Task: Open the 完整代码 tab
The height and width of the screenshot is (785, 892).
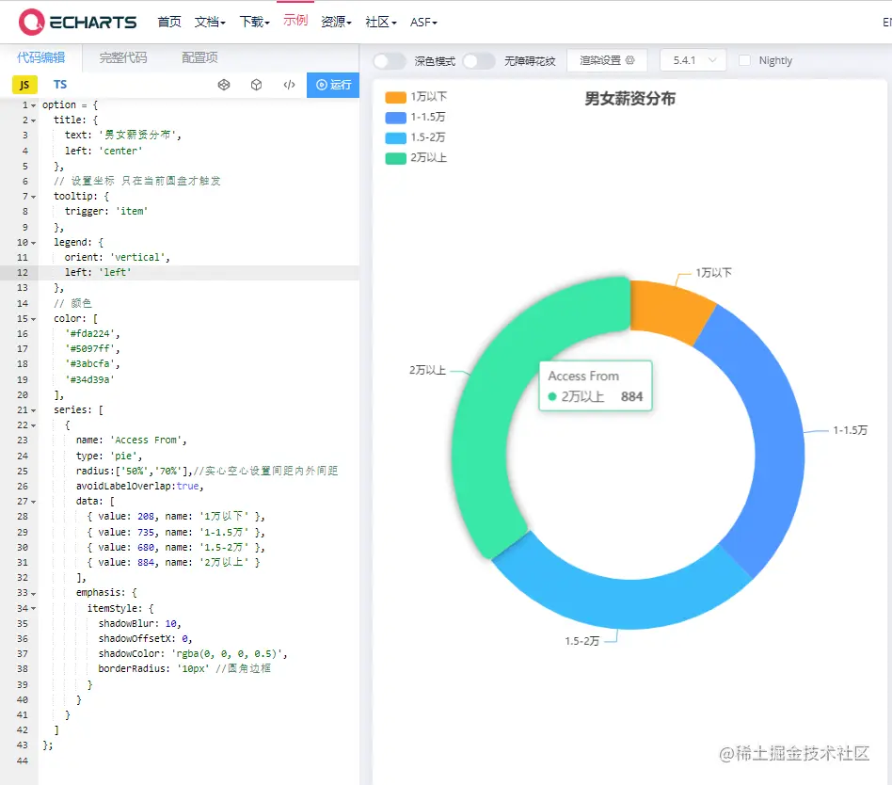Action: point(123,57)
